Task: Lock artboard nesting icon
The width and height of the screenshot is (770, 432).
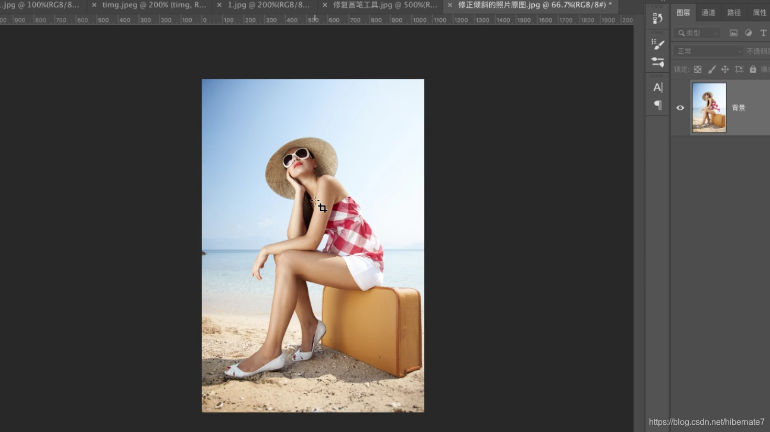Action: point(739,69)
